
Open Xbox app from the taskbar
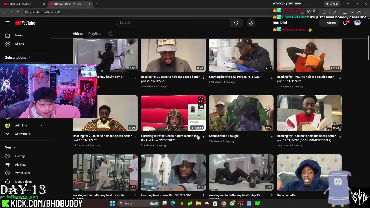[x=232, y=203]
